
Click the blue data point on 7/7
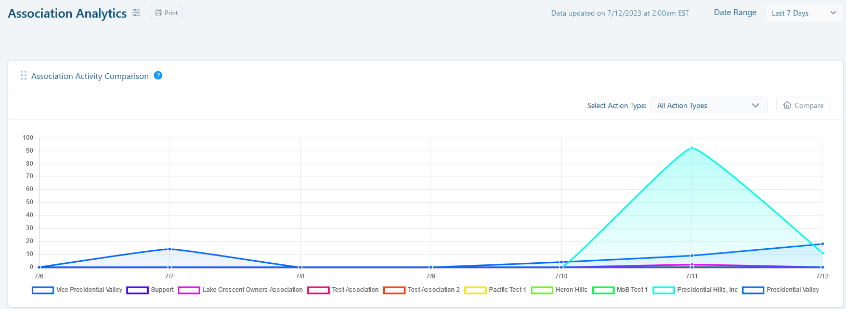coord(170,249)
